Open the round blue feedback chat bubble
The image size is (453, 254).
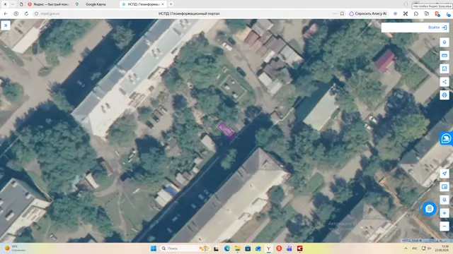(430, 209)
